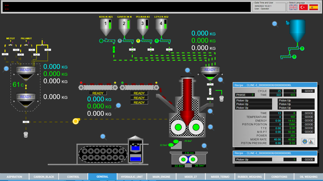Switch to the MAIN_ENGINE tab
Viewport: 323px width, 181px height.
pos(161,177)
